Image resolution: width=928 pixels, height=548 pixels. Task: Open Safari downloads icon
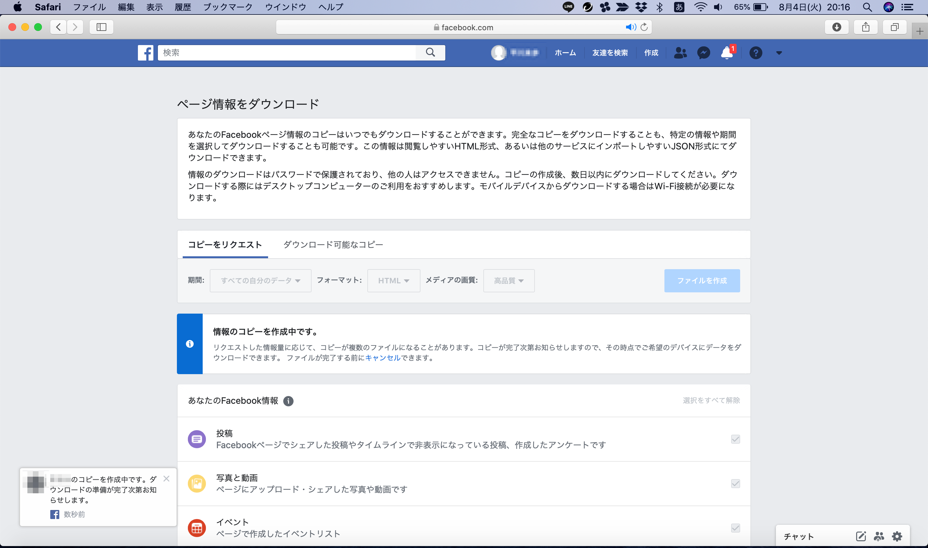(837, 27)
